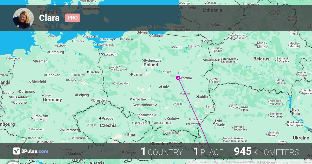
Task: Click the Clara username heading
Action: click(x=49, y=18)
